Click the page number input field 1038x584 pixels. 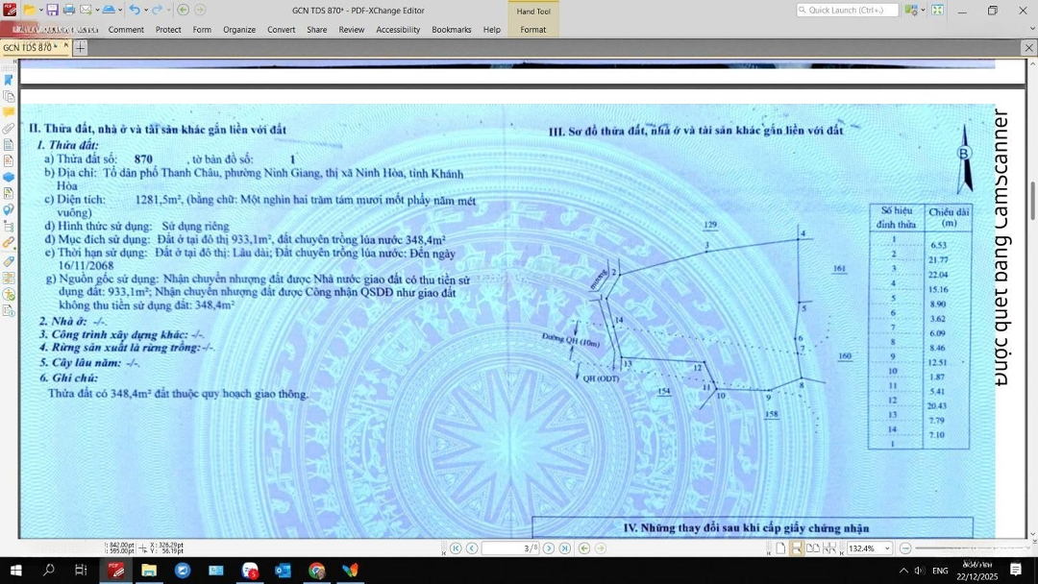coord(507,548)
